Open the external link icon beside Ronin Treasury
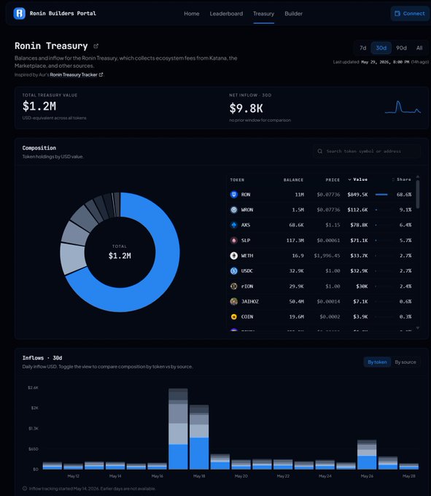Viewport: 431px width, 496px height. click(x=96, y=46)
